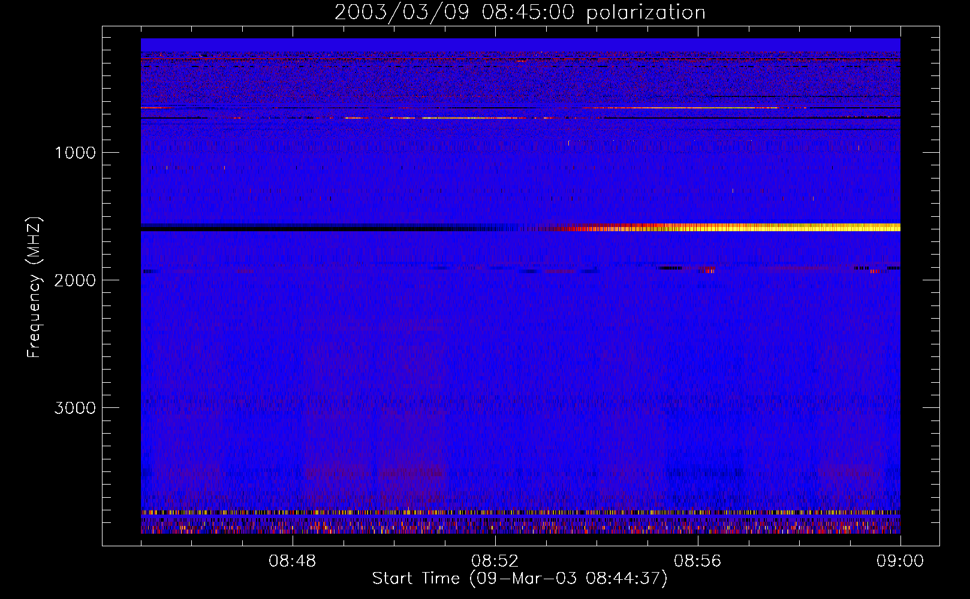The image size is (970, 599).
Task: Select the 3000 frequency axis label
Action: [75, 408]
